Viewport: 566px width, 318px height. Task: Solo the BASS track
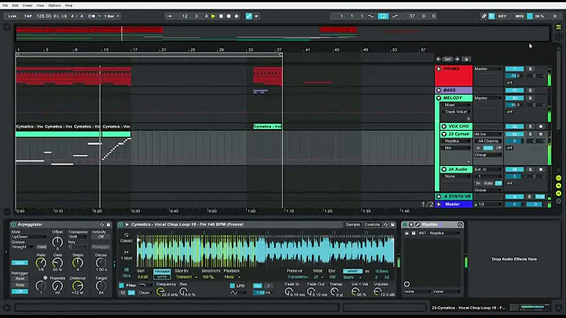tap(531, 91)
